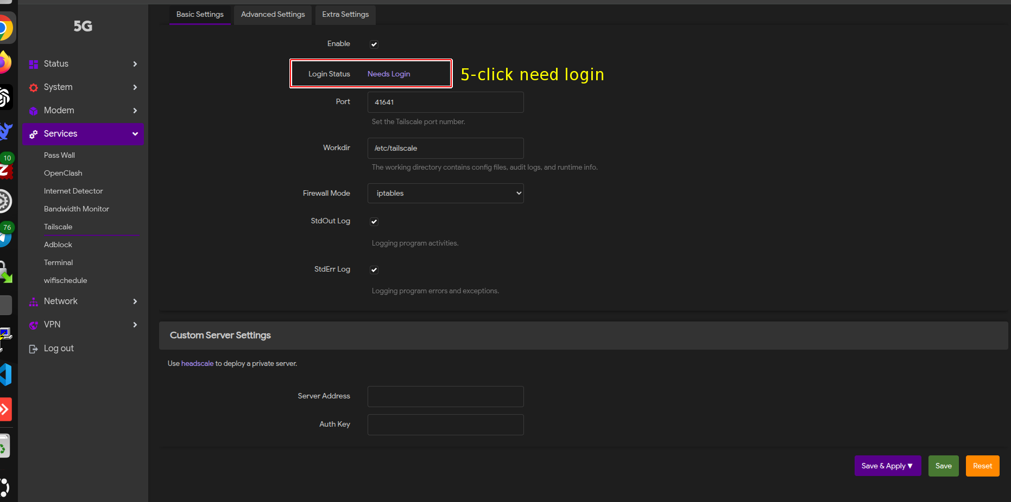
Task: Follow the headscale link
Action: (197, 364)
